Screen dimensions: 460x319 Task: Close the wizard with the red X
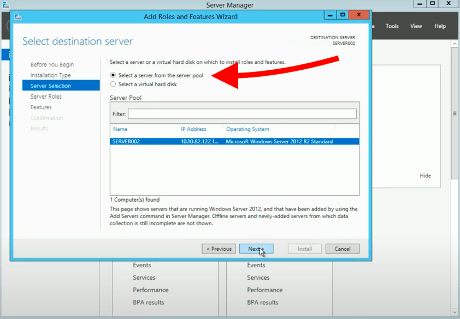point(358,15)
